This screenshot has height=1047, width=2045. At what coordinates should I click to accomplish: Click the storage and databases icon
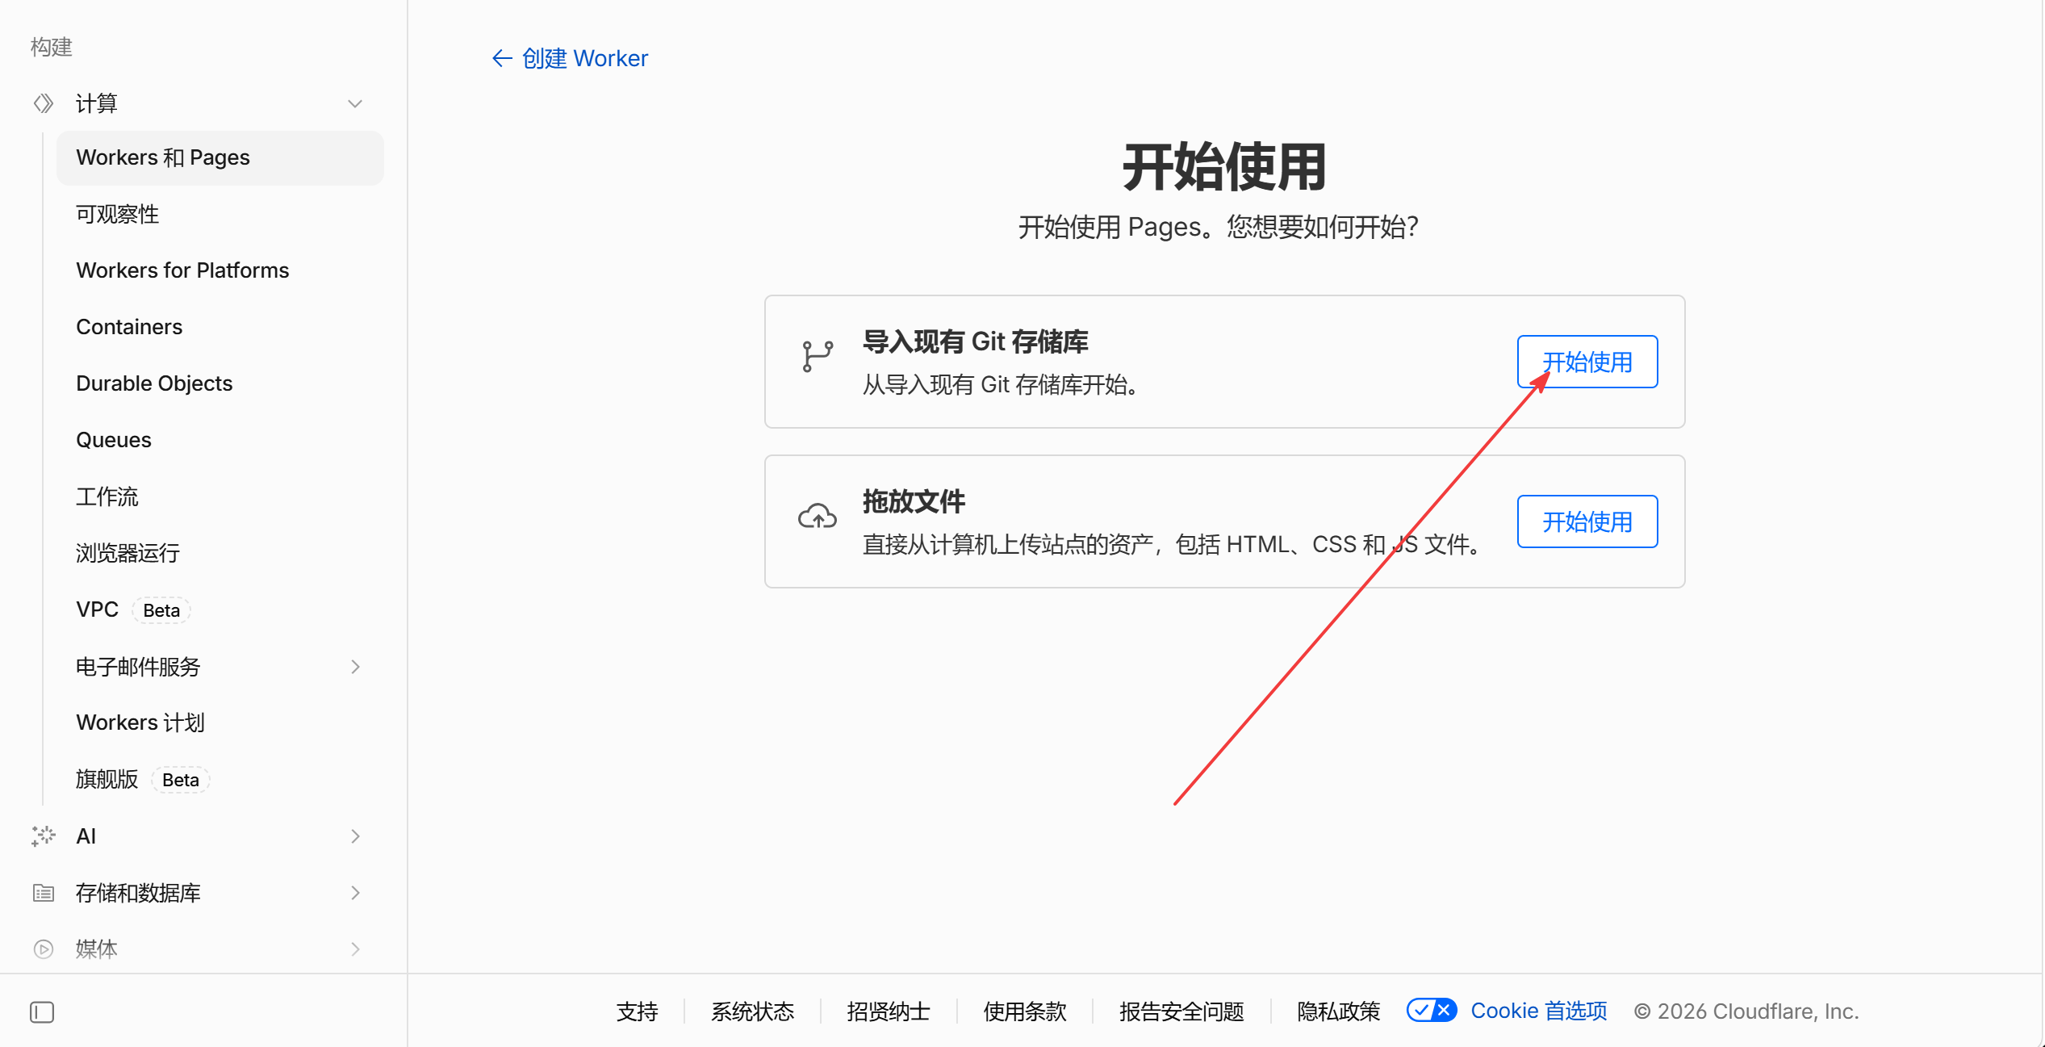pos(44,893)
